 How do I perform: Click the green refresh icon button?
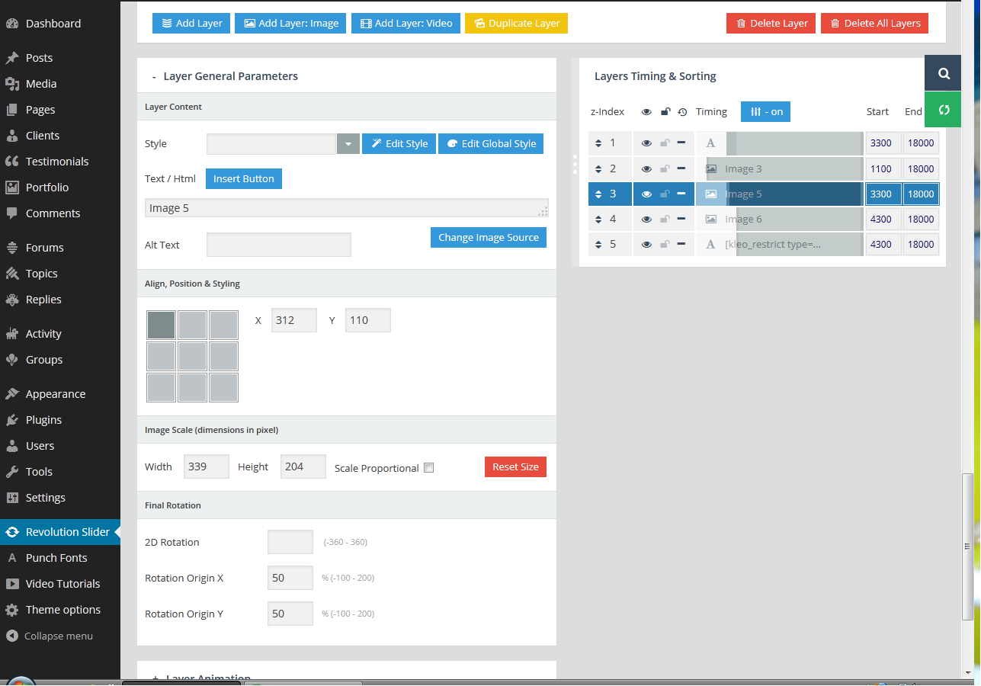pyautogui.click(x=944, y=110)
